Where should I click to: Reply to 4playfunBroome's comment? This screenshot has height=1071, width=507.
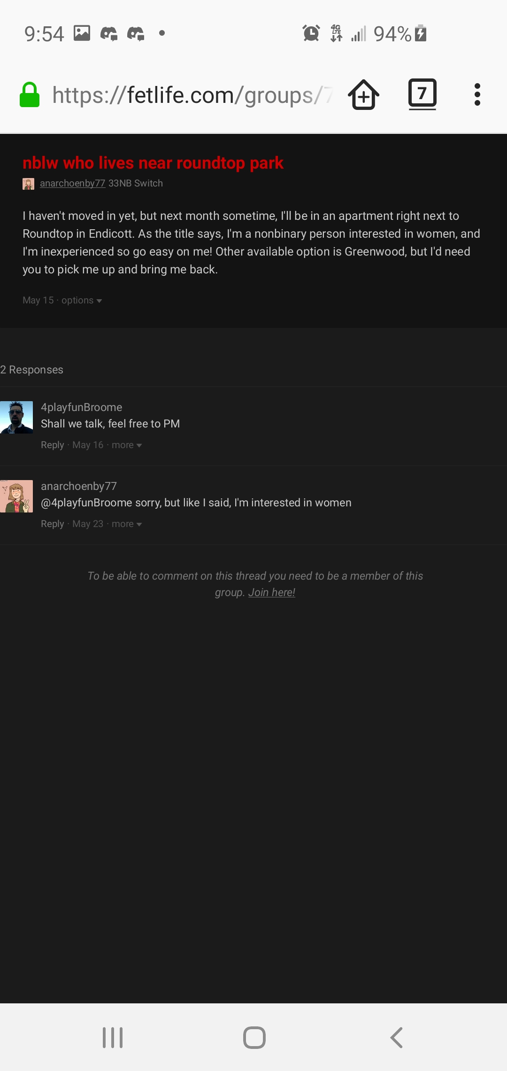tap(52, 445)
